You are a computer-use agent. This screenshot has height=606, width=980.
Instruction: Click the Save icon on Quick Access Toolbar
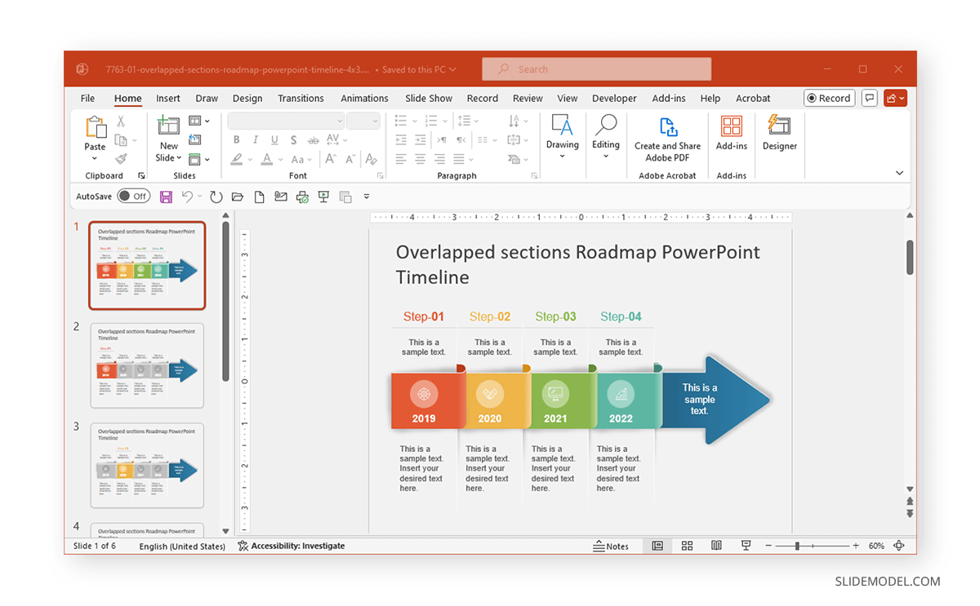(x=166, y=196)
